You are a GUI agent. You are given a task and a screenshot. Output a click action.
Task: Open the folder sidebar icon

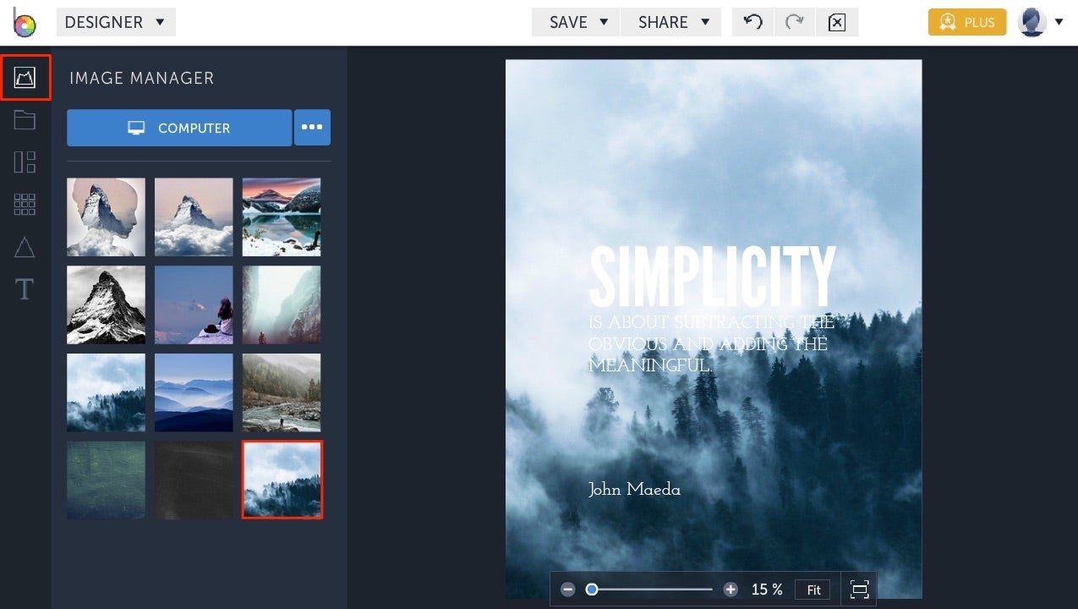25,119
